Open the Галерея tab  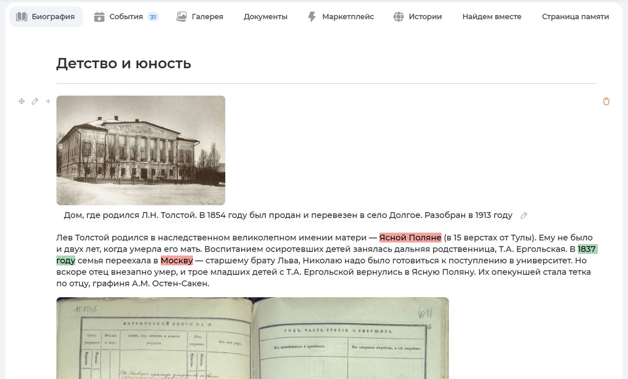tap(200, 17)
